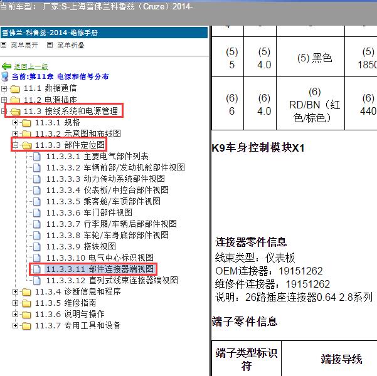Click page icon of 11.3.3.1 主要电气部件列表

37,157
